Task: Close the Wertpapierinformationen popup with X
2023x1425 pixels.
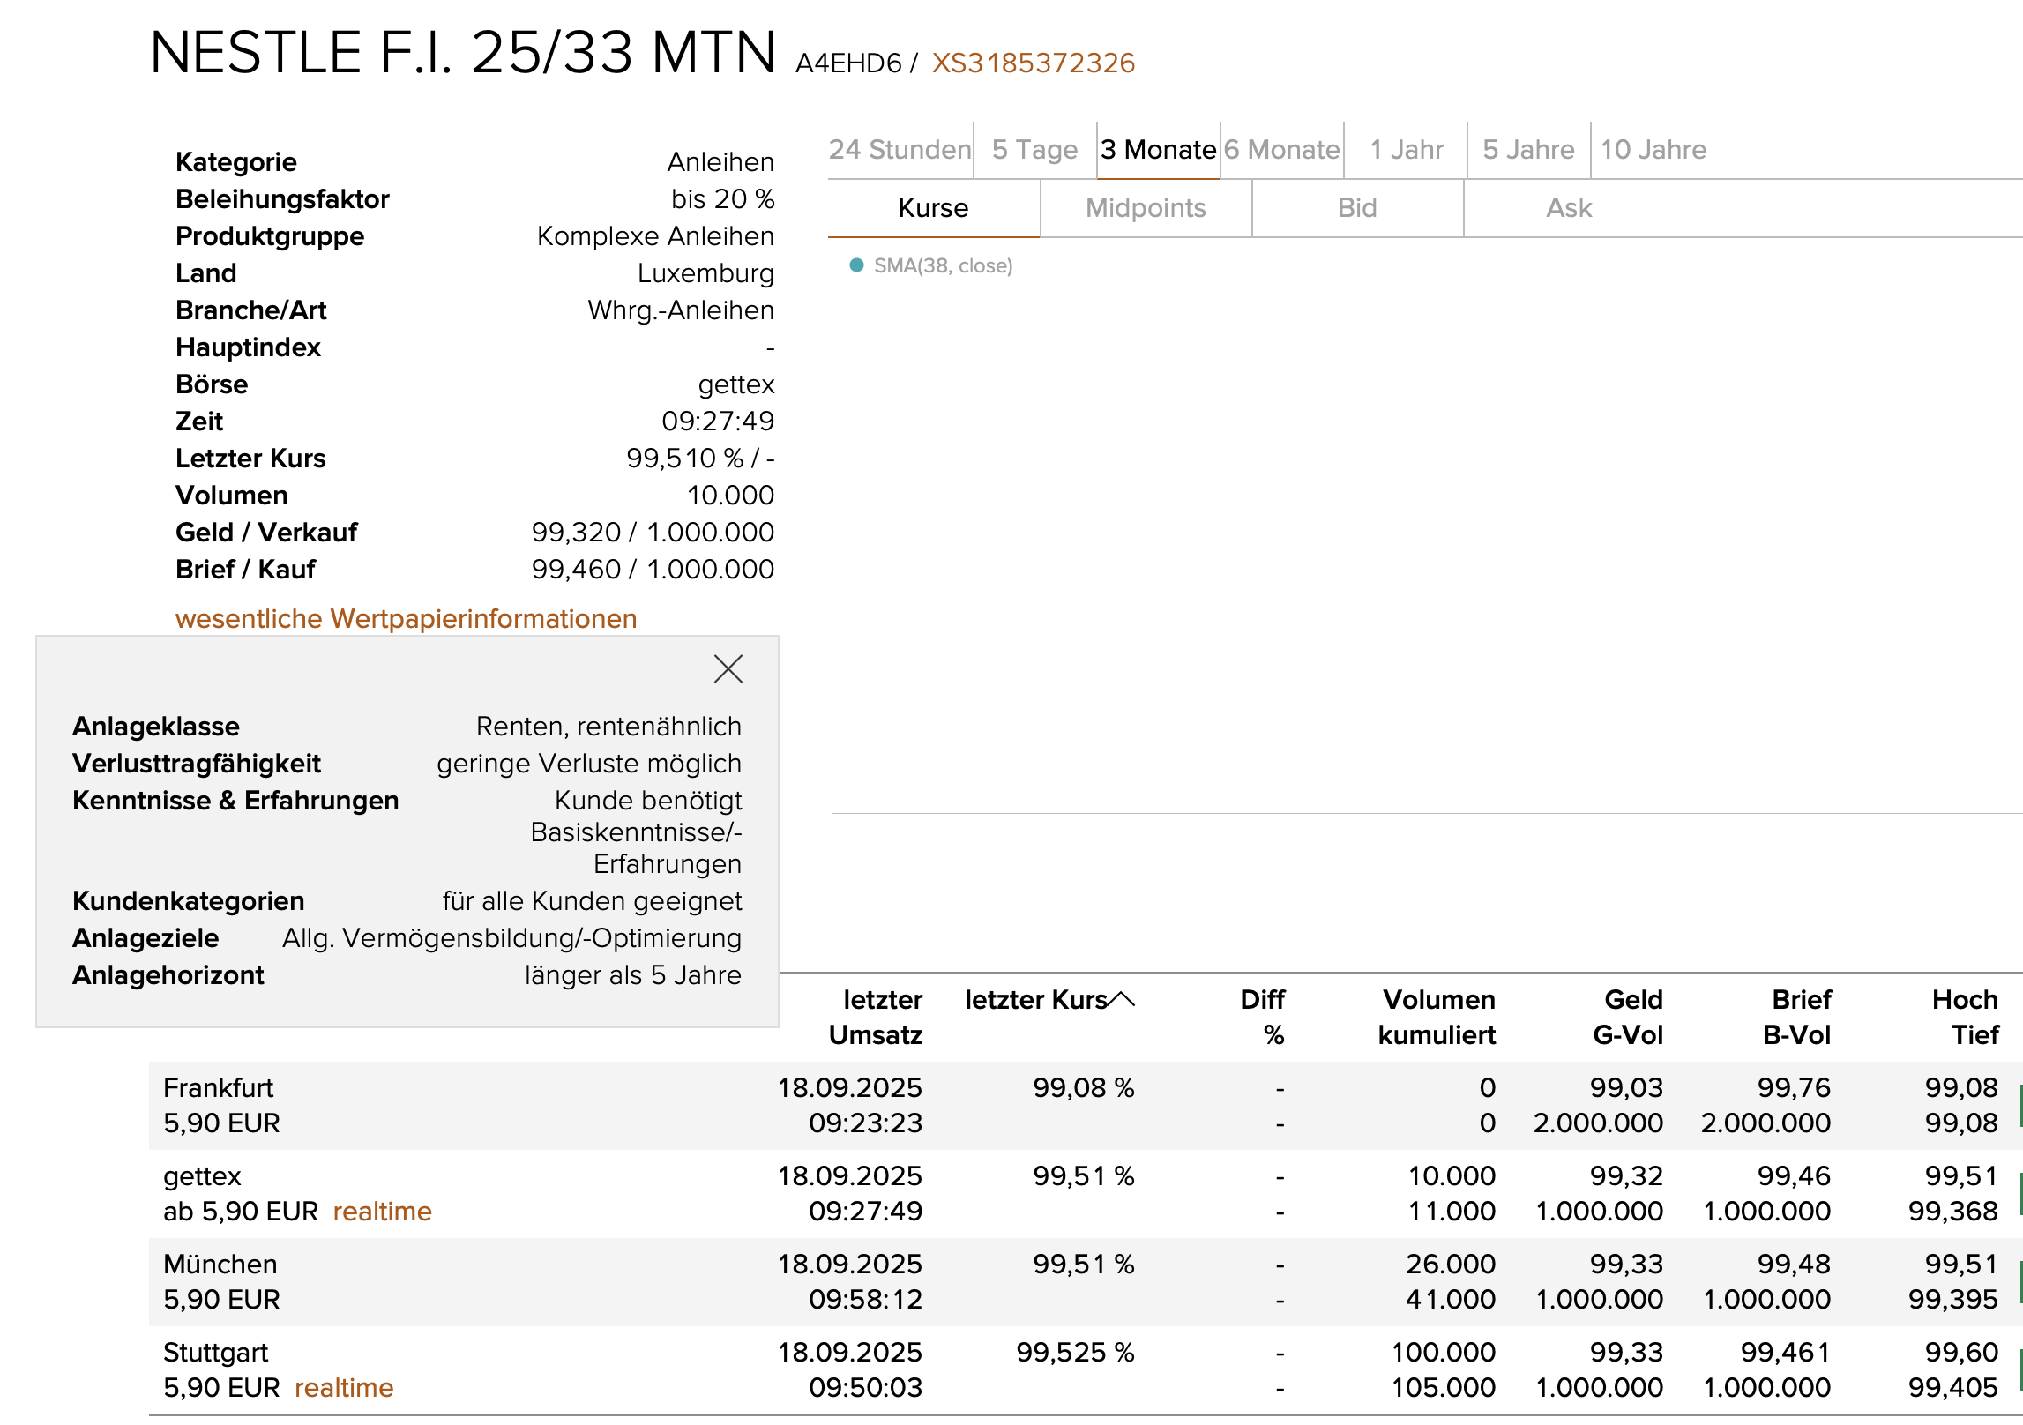Action: coord(728,669)
